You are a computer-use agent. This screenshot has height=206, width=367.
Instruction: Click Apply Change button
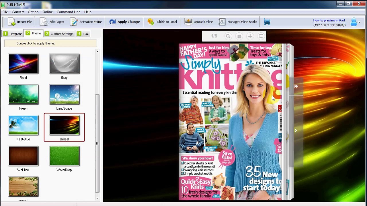pos(124,22)
